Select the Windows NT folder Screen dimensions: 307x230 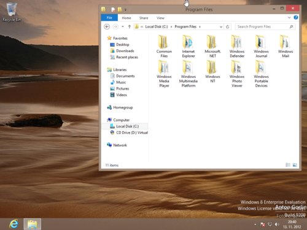coord(212,72)
